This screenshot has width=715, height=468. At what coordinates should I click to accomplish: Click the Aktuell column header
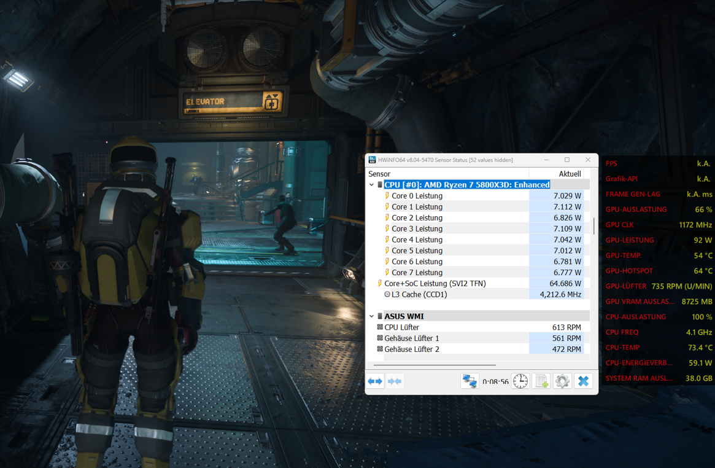[570, 174]
